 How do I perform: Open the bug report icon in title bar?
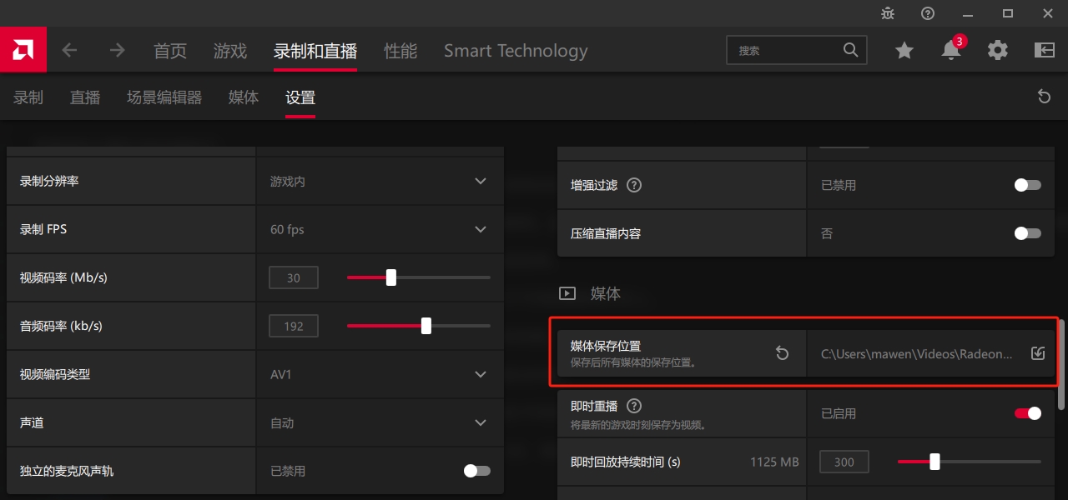[888, 13]
